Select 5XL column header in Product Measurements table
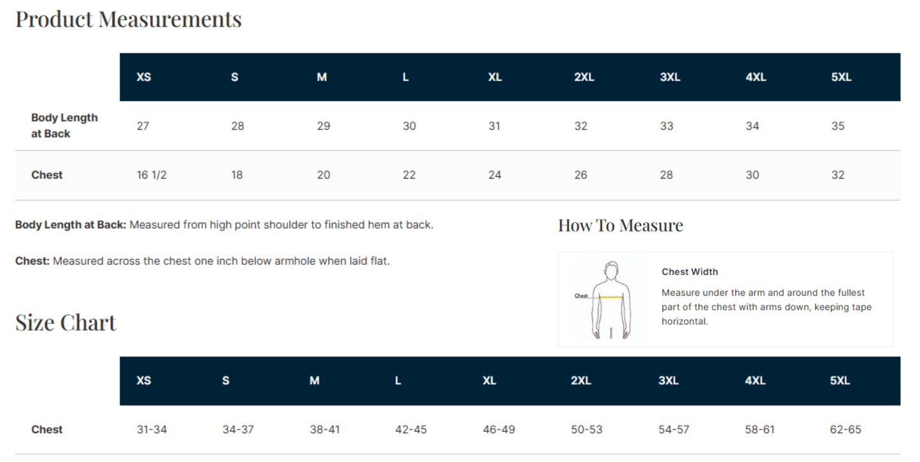Viewport: 920px width, 462px height. point(841,78)
